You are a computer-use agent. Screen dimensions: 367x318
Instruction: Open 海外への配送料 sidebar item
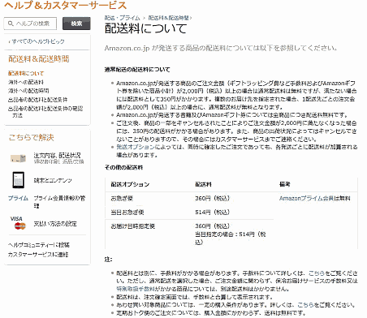coord(26,82)
